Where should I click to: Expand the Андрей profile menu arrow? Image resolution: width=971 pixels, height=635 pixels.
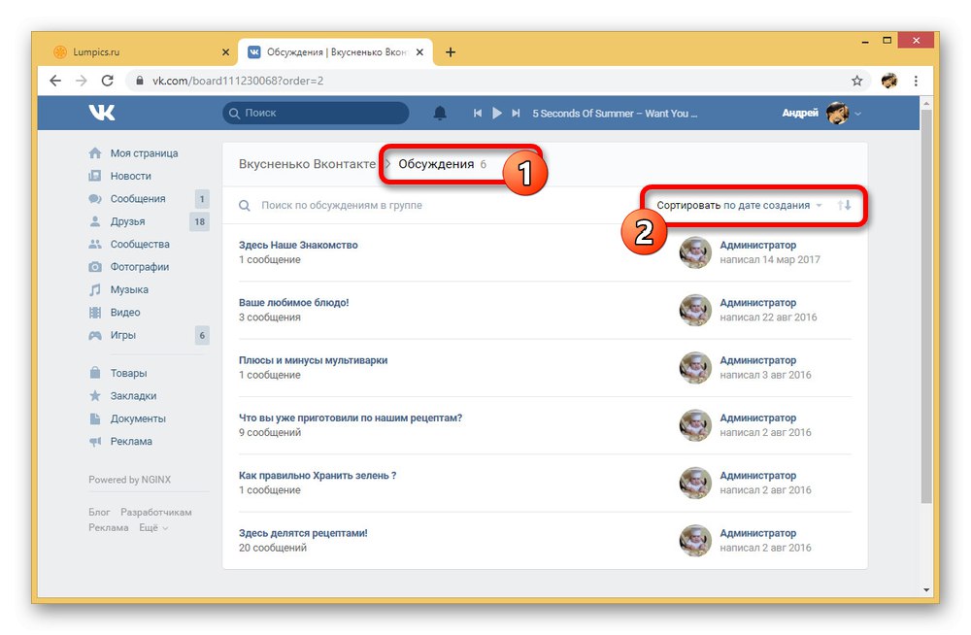pyautogui.click(x=857, y=114)
